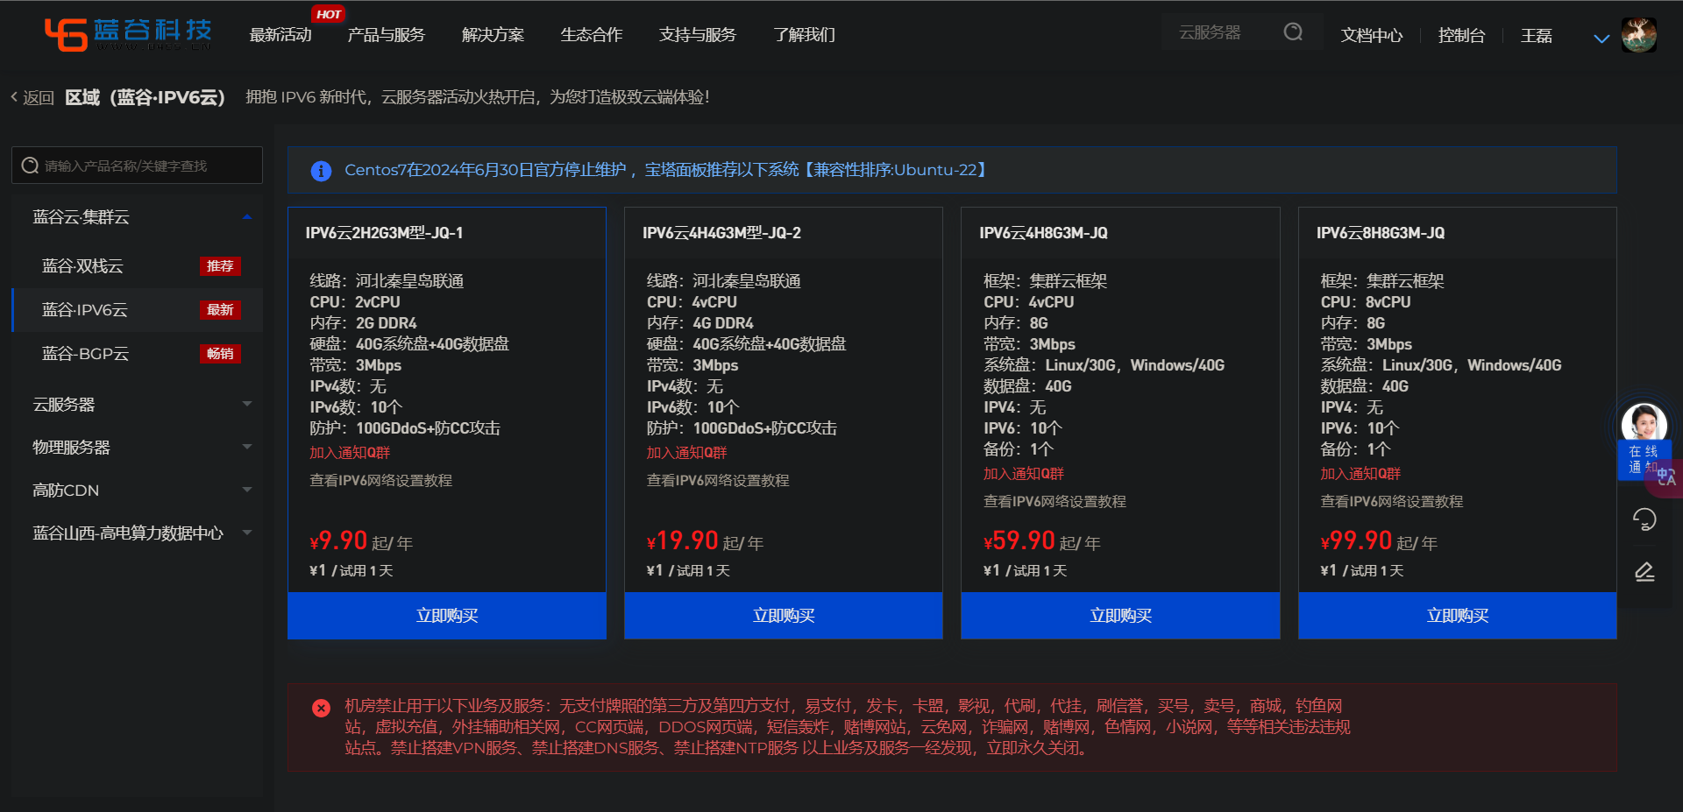This screenshot has width=1683, height=812.
Task: Collapse the 蓝谷云-集群云 section
Action: (138, 217)
